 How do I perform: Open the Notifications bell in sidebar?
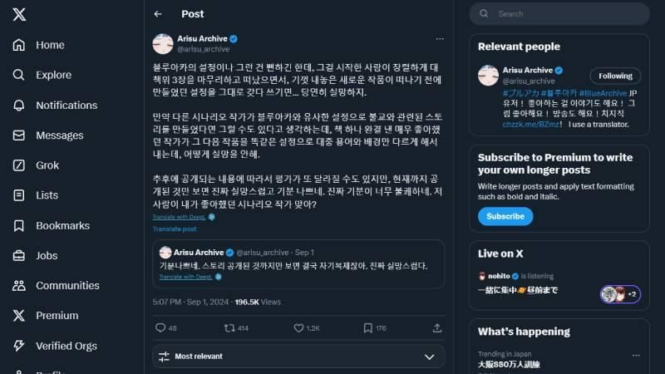[x=66, y=106]
